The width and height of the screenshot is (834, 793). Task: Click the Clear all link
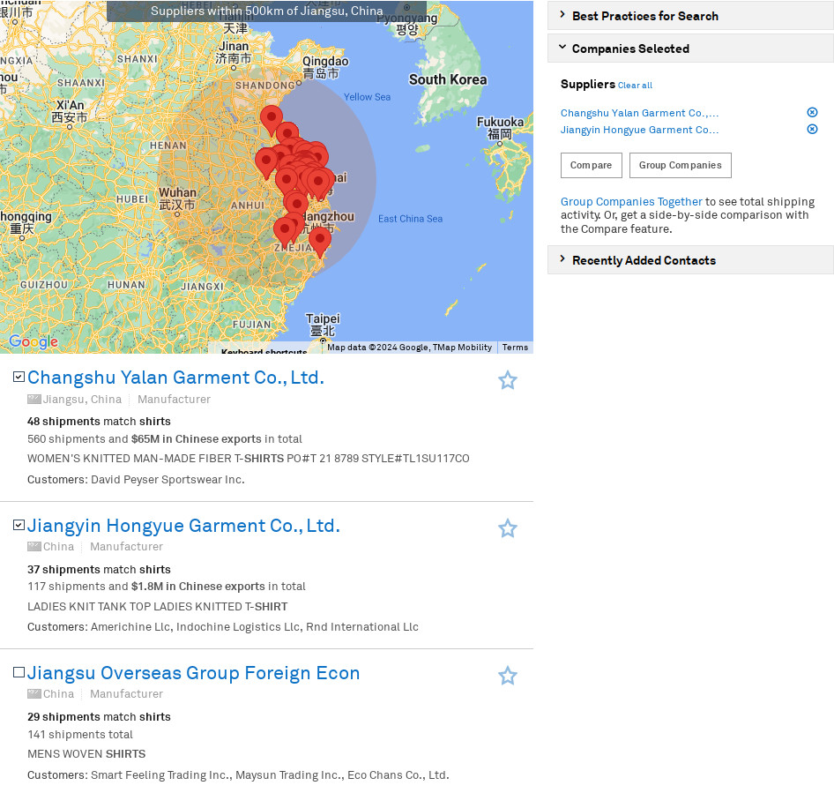[x=635, y=86]
